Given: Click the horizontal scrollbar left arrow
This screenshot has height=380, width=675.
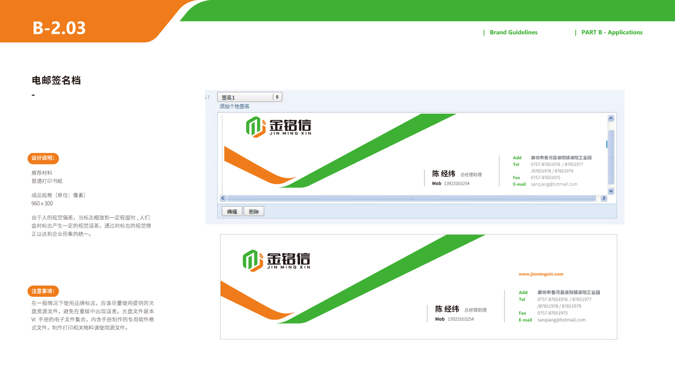Looking at the screenshot, I should click(223, 198).
